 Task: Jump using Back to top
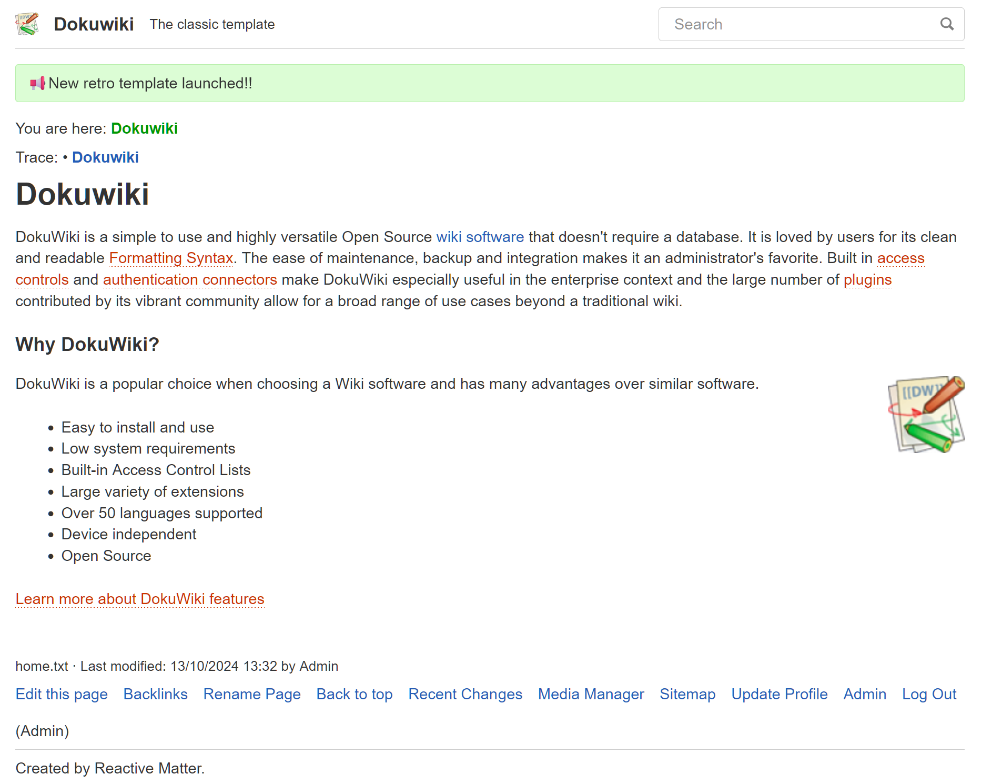[355, 694]
